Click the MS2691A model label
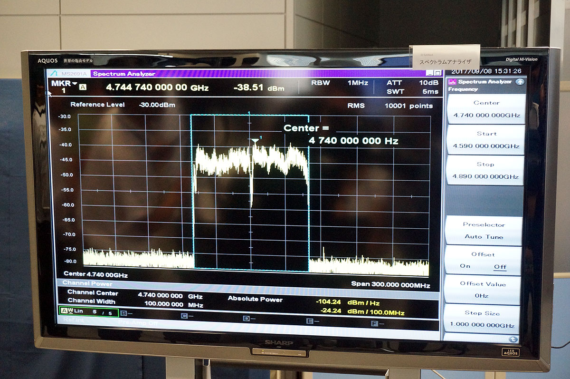Screen dimensions: 570x379 pos(74,74)
